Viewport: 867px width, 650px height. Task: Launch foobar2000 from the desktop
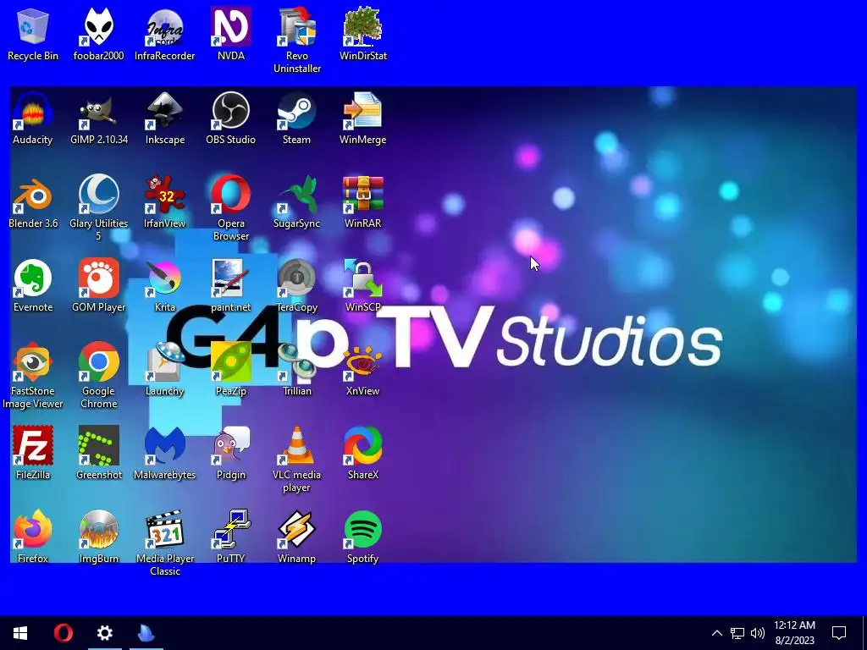[98, 34]
